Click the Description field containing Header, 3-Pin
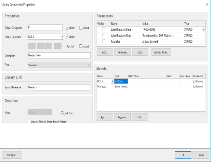 (x=59, y=56)
